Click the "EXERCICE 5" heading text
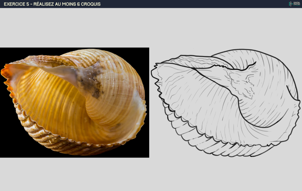 tap(17, 4)
